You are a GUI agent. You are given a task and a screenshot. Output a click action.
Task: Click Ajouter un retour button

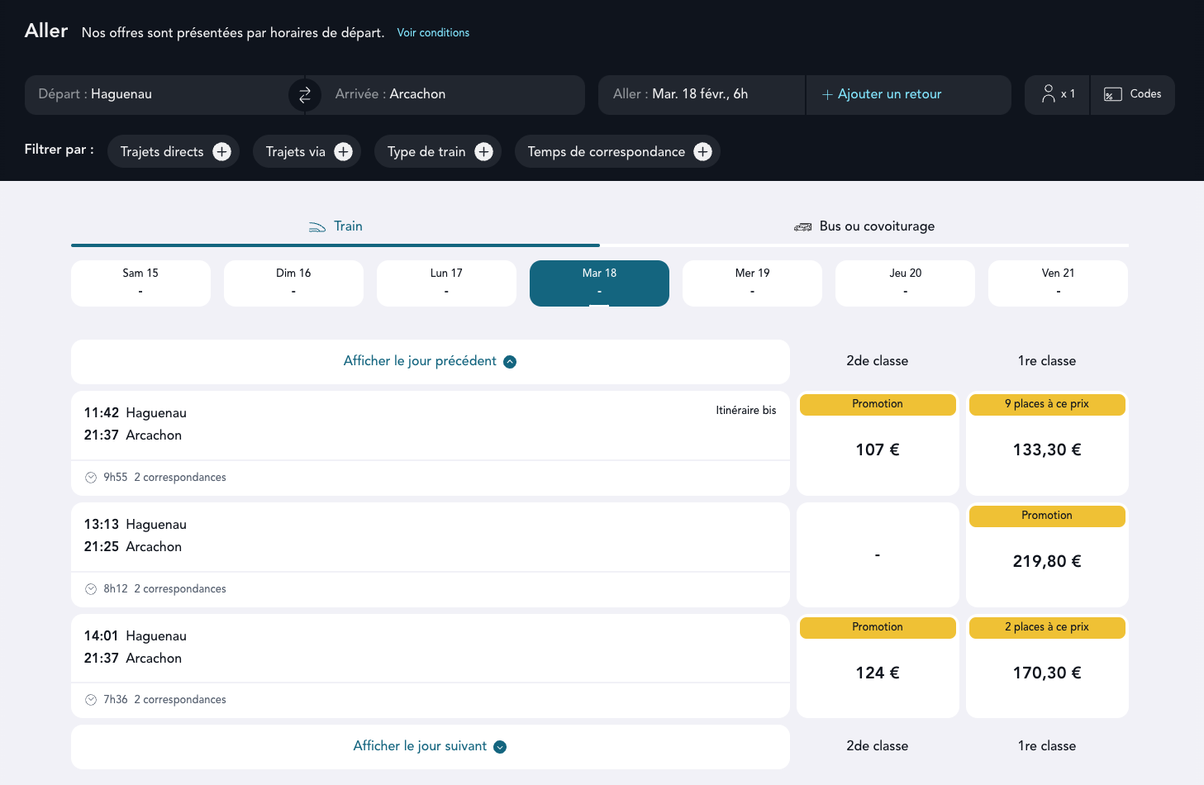889,94
